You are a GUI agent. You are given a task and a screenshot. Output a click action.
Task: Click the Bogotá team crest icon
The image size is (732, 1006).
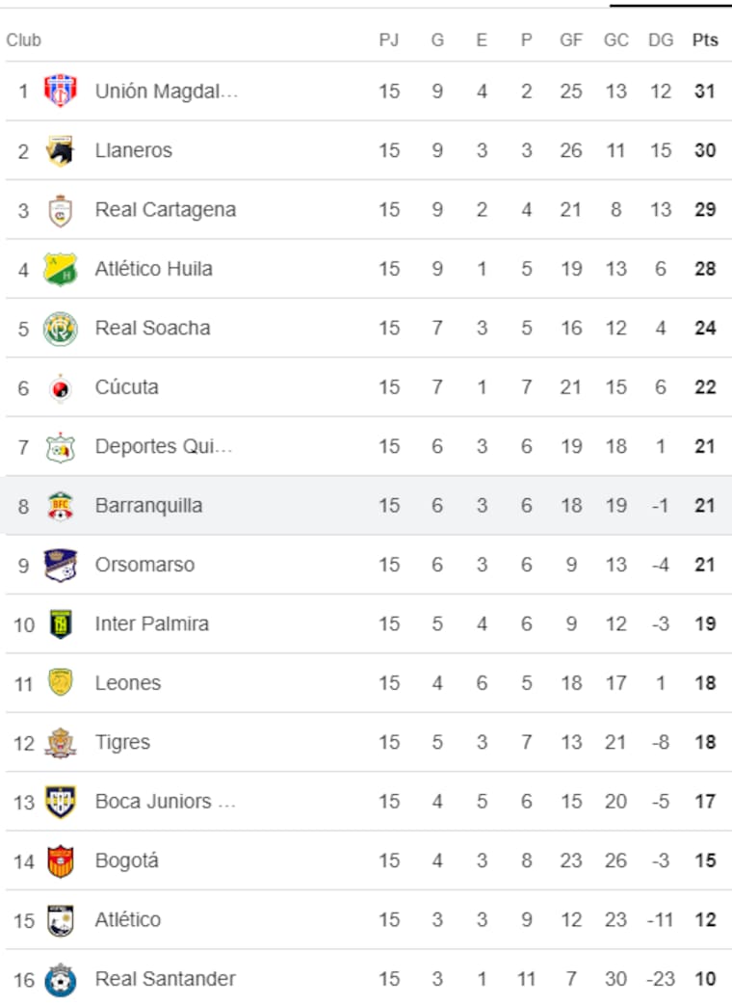[61, 860]
